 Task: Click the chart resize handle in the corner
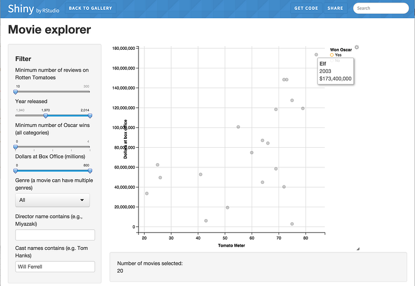(358, 249)
